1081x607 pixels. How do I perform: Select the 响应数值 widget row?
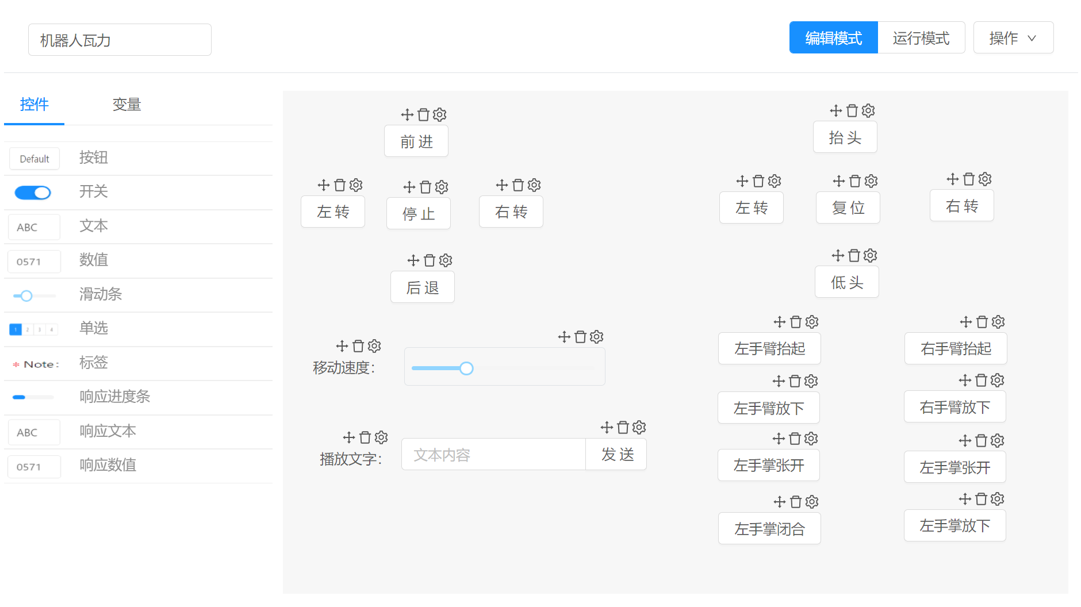click(138, 466)
